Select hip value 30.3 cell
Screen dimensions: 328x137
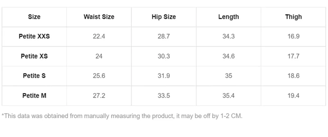pyautogui.click(x=164, y=56)
